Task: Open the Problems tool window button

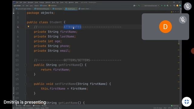Action: point(27,106)
